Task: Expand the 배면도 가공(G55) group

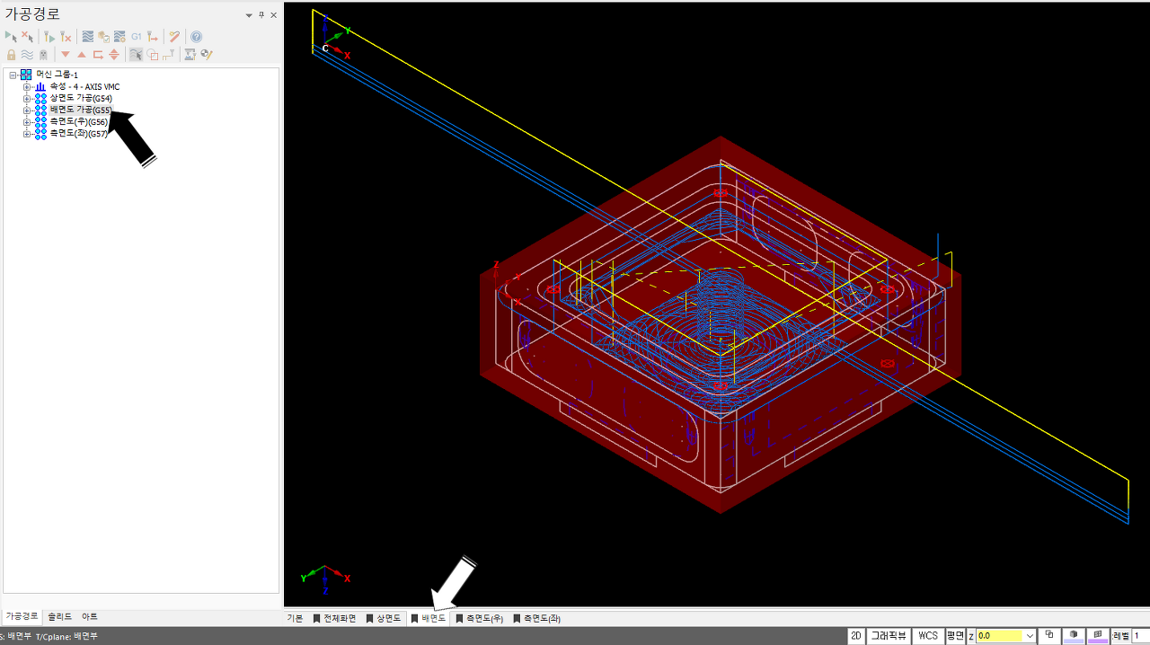Action: point(27,110)
